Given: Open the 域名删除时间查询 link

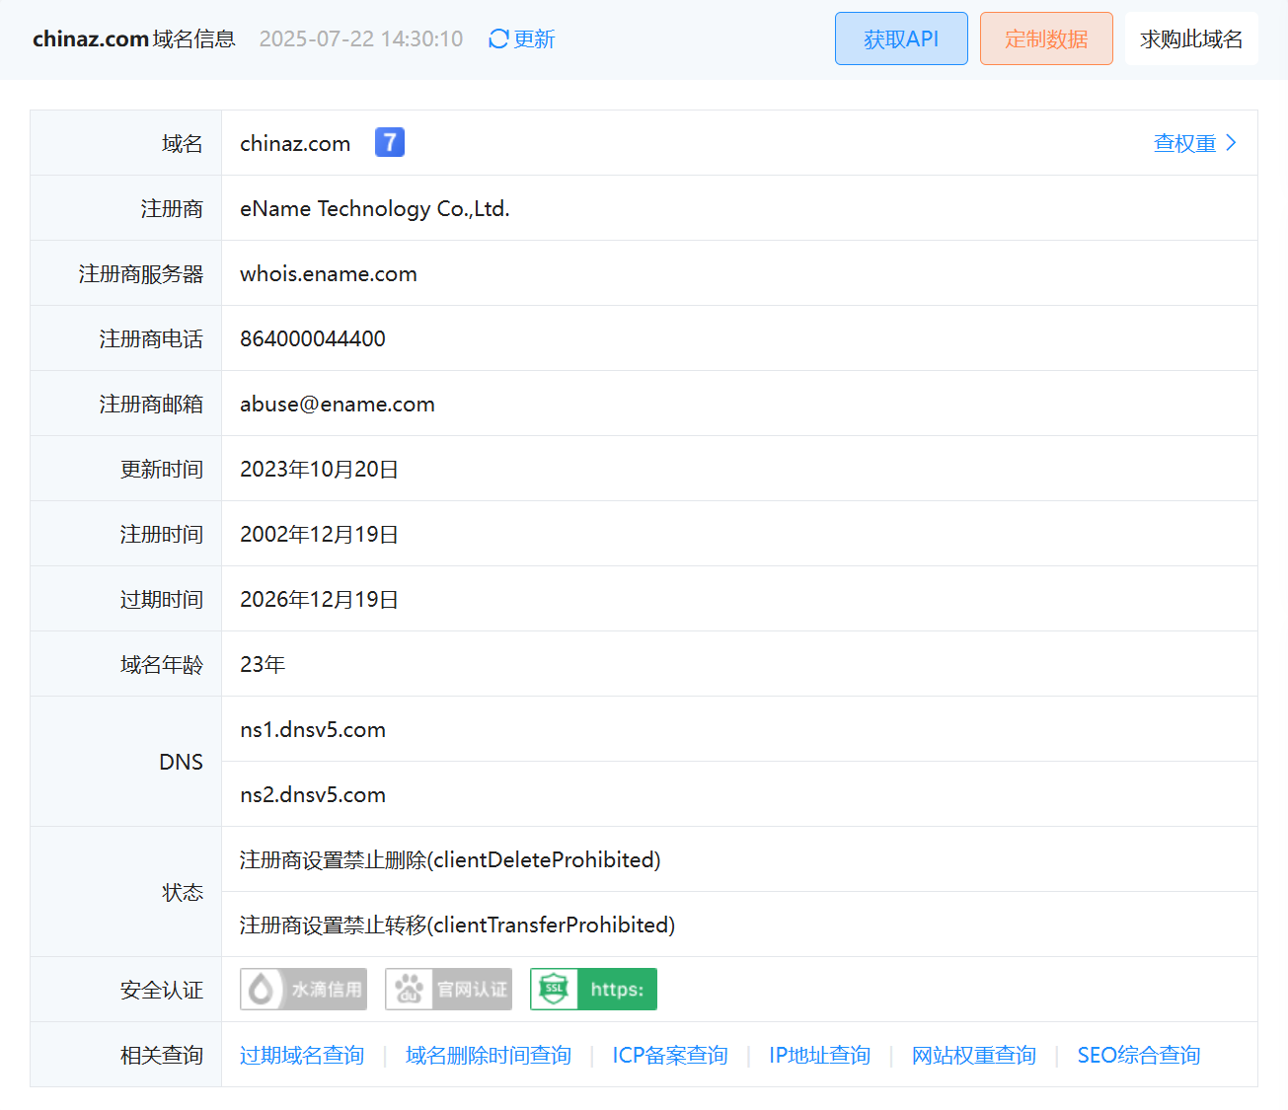Looking at the screenshot, I should click(488, 1055).
